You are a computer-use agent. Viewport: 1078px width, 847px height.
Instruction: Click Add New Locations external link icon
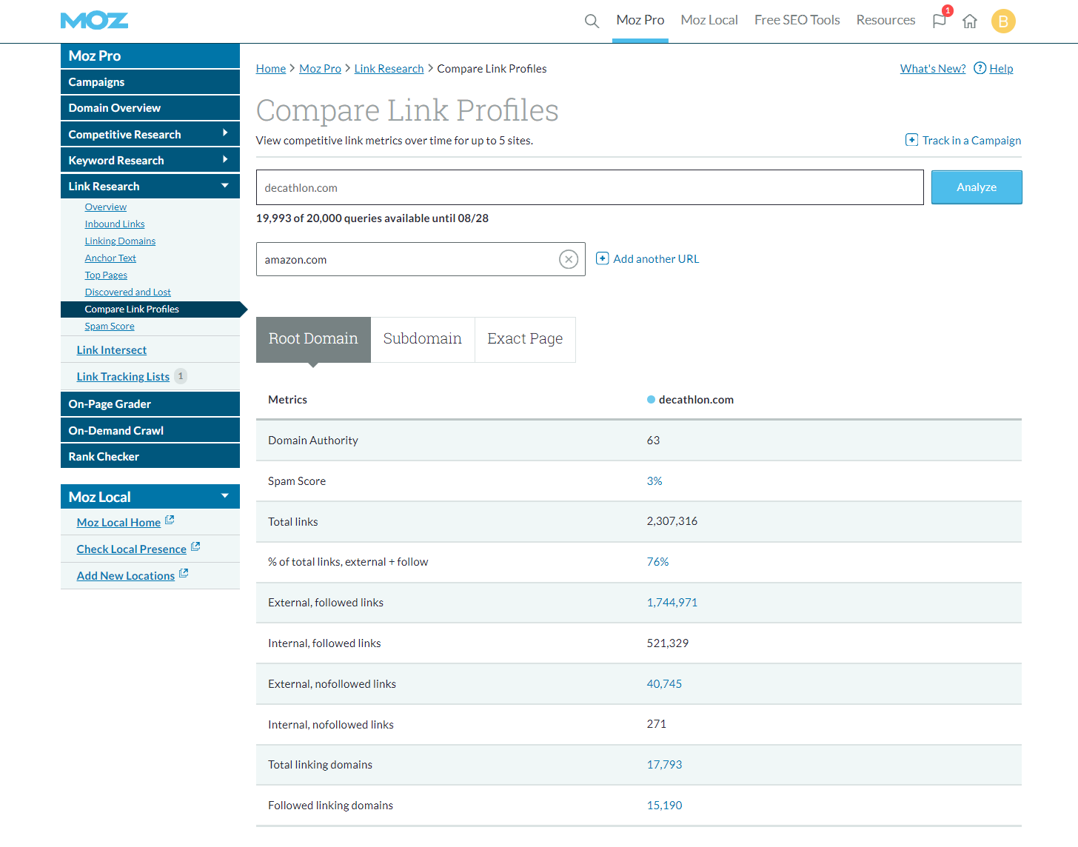pyautogui.click(x=184, y=574)
